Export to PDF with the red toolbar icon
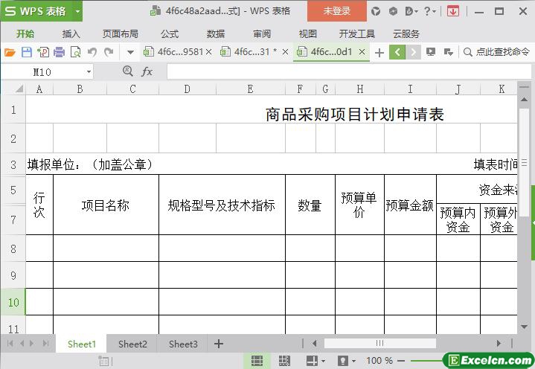The image size is (535, 369). pyautogui.click(x=43, y=52)
